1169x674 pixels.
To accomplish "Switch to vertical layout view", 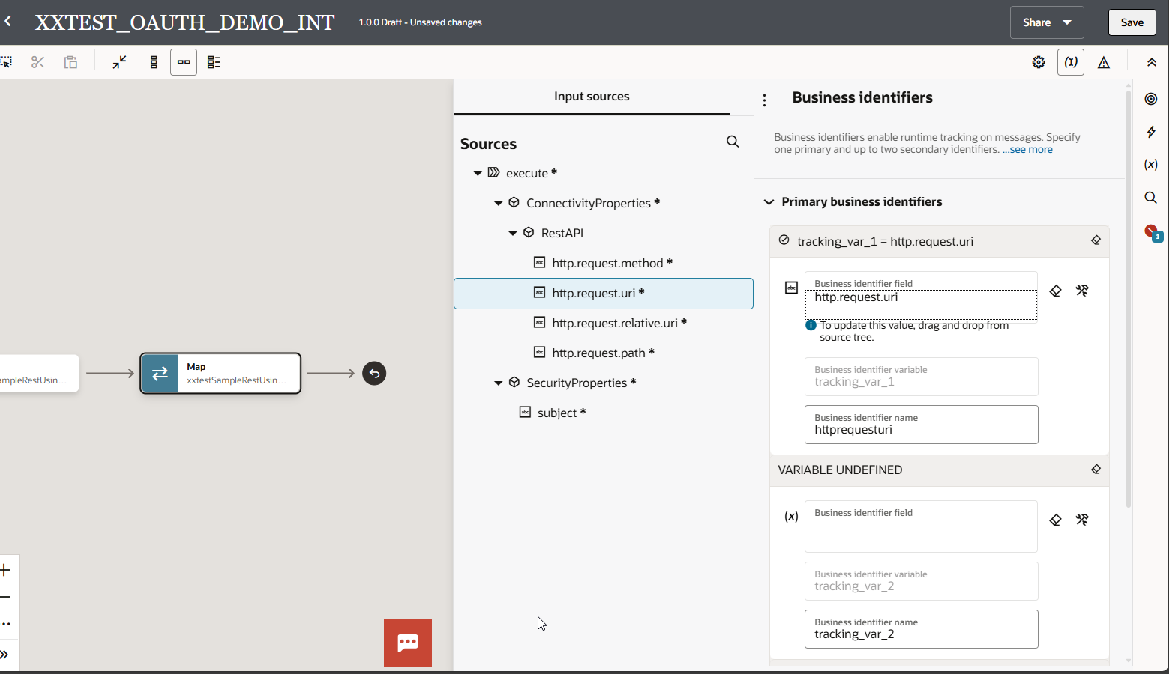I will (x=154, y=62).
